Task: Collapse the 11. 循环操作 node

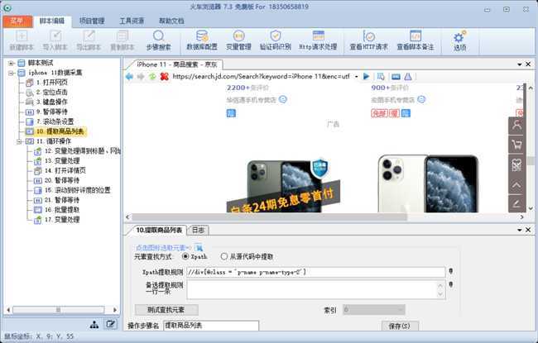Action: tap(20, 141)
